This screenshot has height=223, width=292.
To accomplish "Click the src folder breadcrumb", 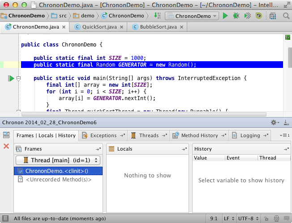I will coord(59,16).
